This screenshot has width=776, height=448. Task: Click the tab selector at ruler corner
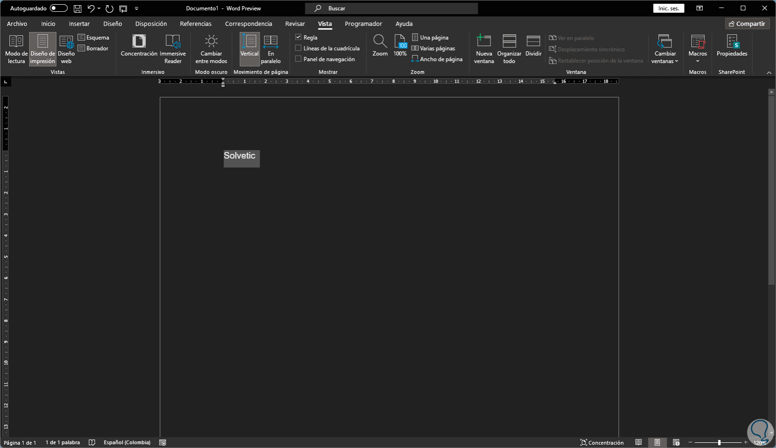pyautogui.click(x=6, y=81)
